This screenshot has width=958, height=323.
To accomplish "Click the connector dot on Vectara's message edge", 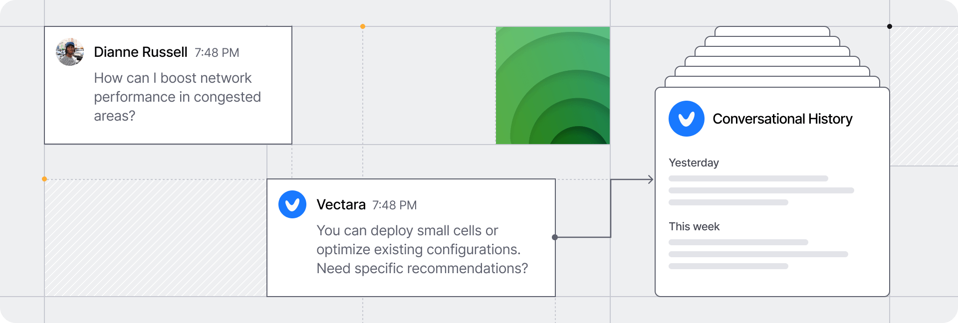I will (x=555, y=237).
